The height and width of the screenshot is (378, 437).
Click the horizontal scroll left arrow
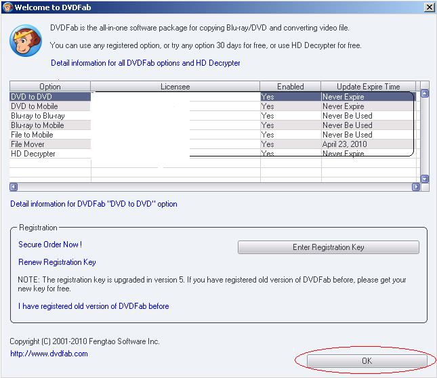pyautogui.click(x=14, y=187)
